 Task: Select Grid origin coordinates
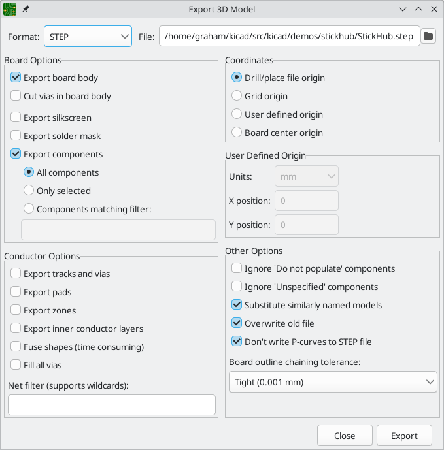coord(237,96)
